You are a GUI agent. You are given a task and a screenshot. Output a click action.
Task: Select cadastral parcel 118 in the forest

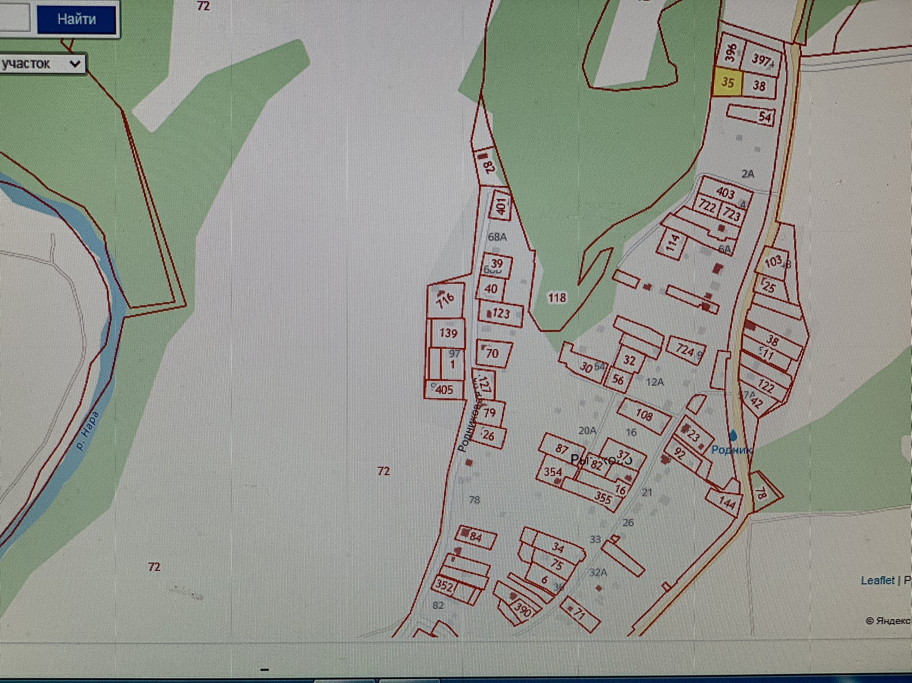557,298
